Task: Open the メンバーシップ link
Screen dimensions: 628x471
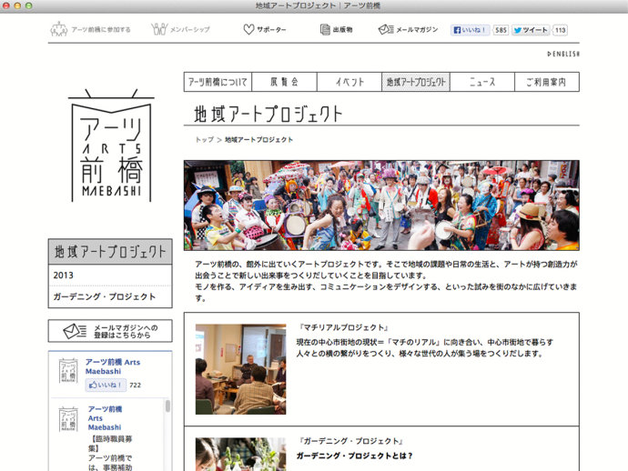Action: coord(190,30)
